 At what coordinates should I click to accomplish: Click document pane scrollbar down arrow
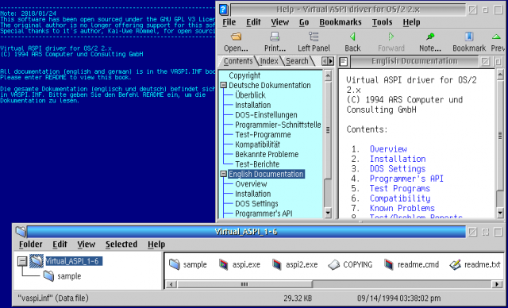point(500,213)
